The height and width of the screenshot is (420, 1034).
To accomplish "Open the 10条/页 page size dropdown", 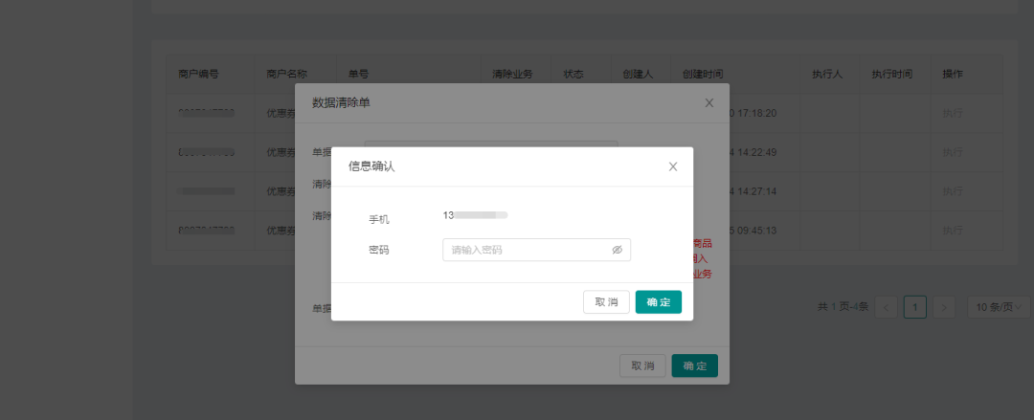I will [999, 307].
